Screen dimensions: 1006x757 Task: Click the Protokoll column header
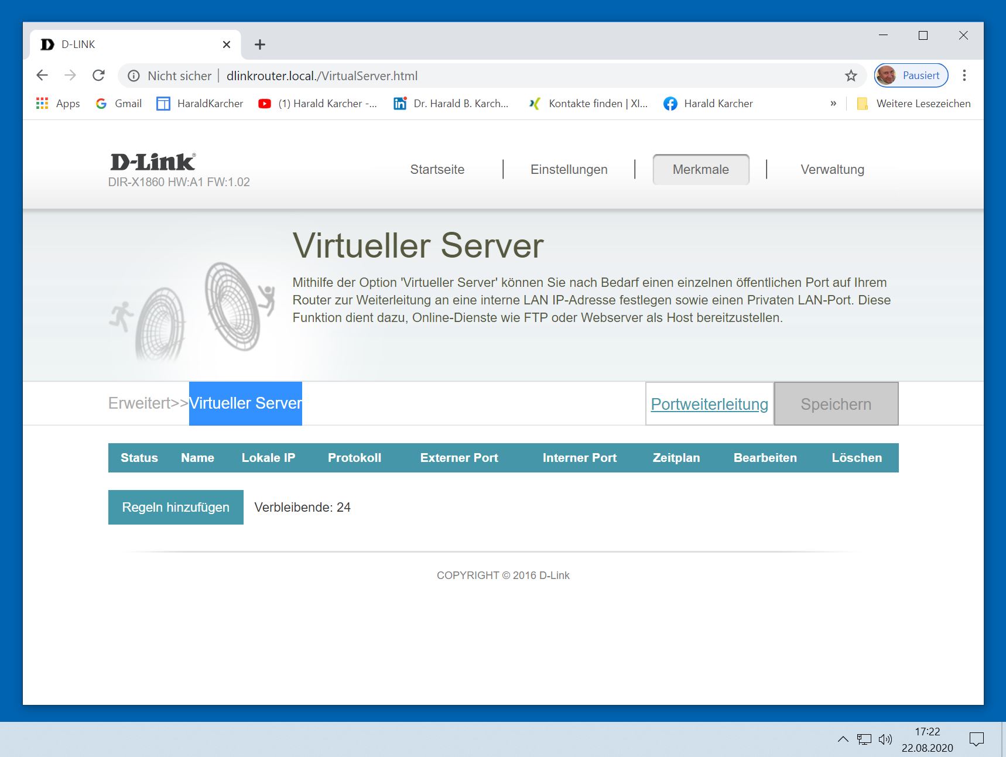pos(354,458)
